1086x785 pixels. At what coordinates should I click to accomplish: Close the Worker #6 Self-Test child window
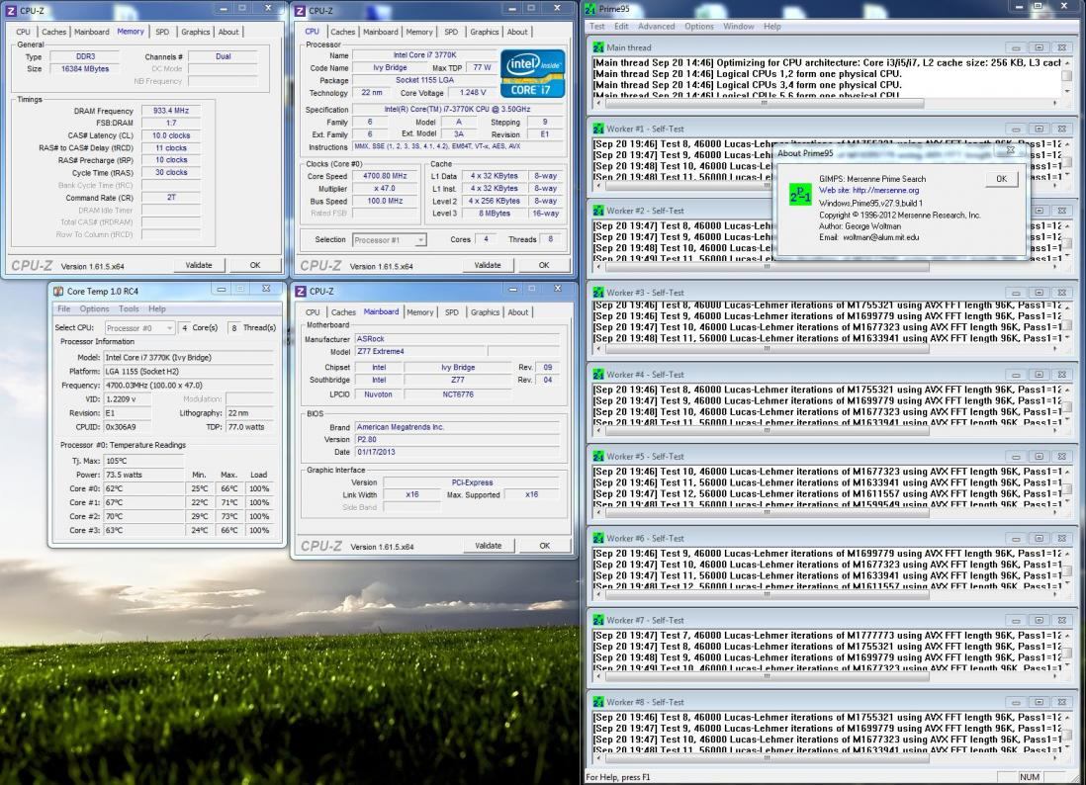point(1061,538)
